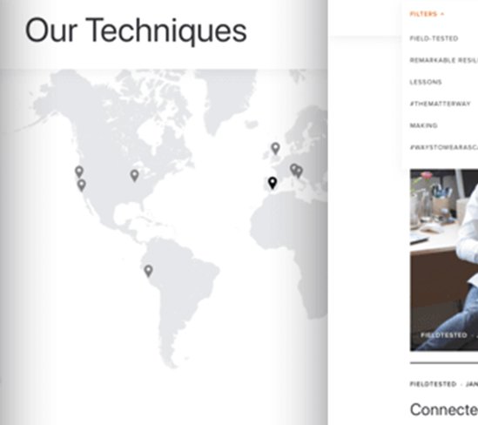Open the map pin in Peru
Viewport: 478px width, 425px height.
tap(148, 271)
